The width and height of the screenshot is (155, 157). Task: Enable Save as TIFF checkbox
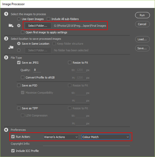19,108
